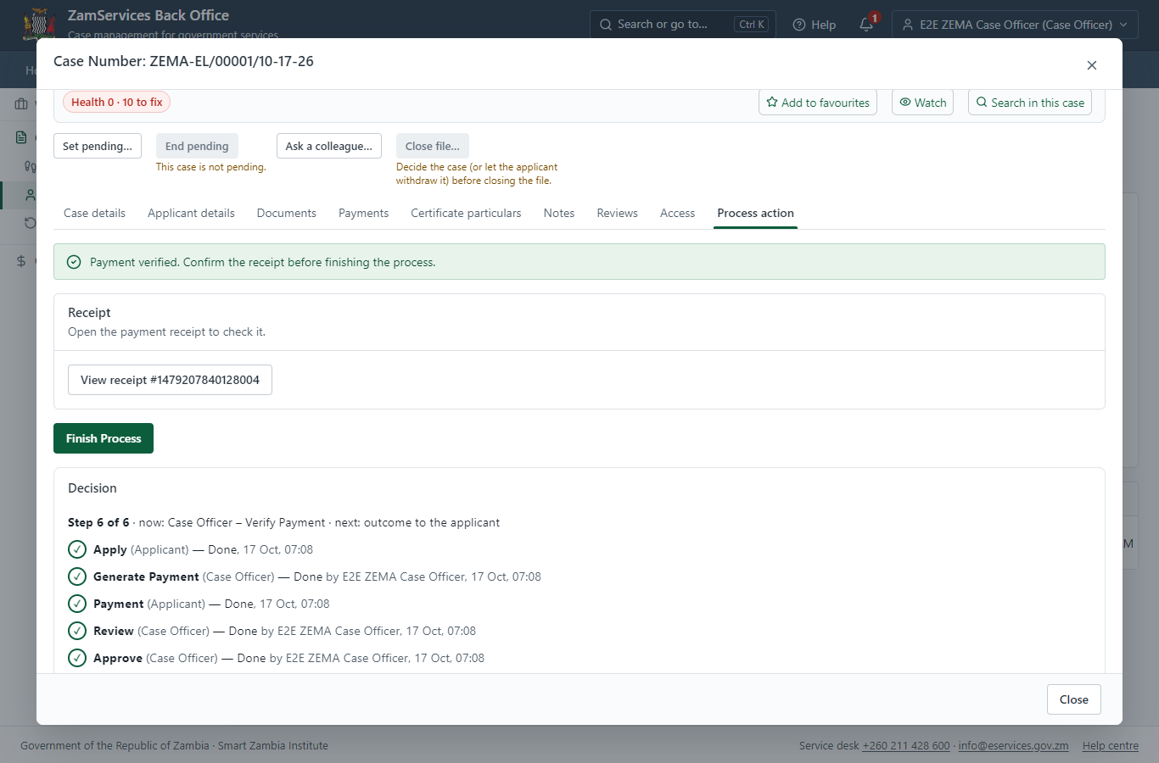Open the Set pending dialog
Screen dimensions: 1159x763
click(x=98, y=146)
